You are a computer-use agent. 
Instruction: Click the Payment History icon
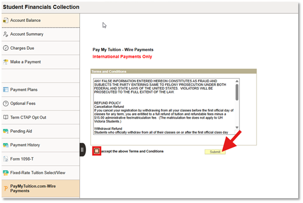[5, 145]
